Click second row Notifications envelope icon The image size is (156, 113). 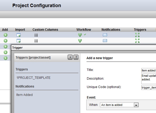(105, 41)
